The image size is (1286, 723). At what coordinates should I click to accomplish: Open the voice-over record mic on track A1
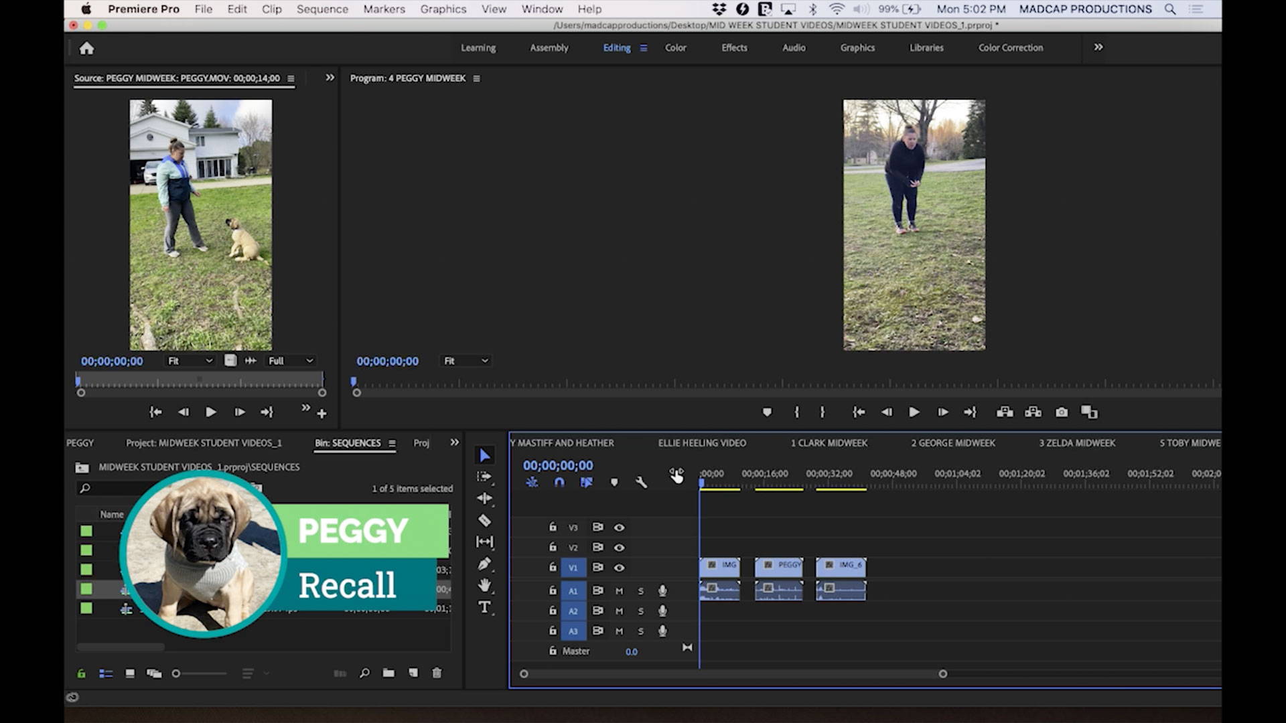tap(662, 591)
